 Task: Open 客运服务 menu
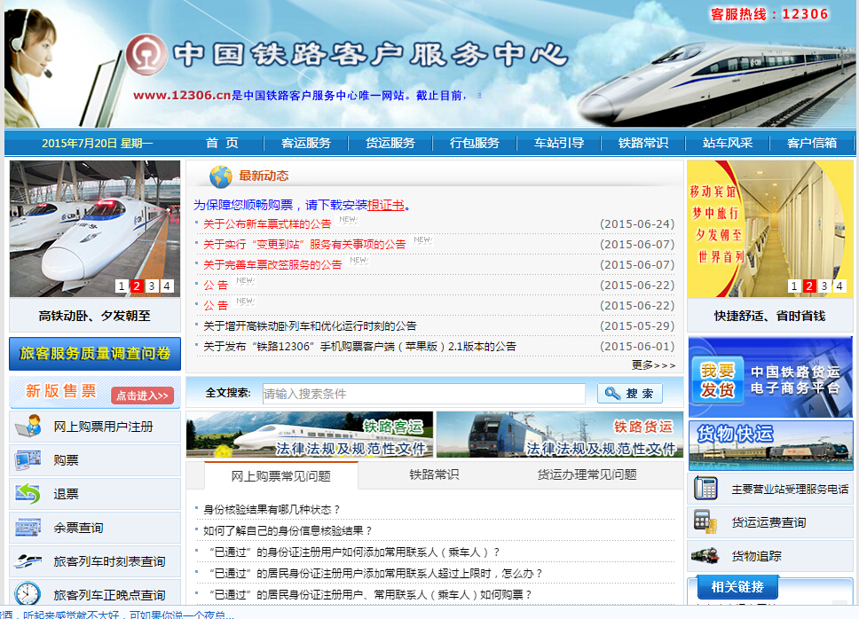coord(305,143)
